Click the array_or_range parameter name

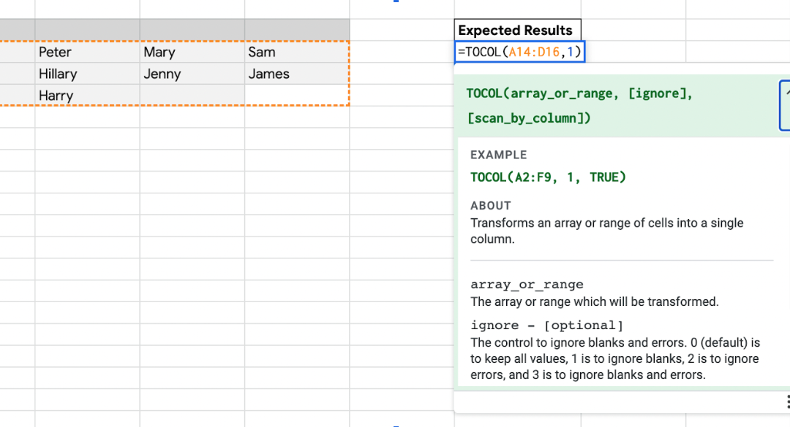pyautogui.click(x=527, y=284)
